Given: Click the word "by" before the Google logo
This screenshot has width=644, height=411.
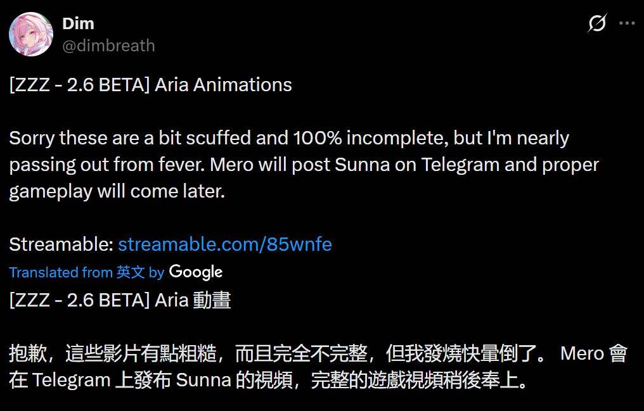Looking at the screenshot, I should [x=157, y=272].
